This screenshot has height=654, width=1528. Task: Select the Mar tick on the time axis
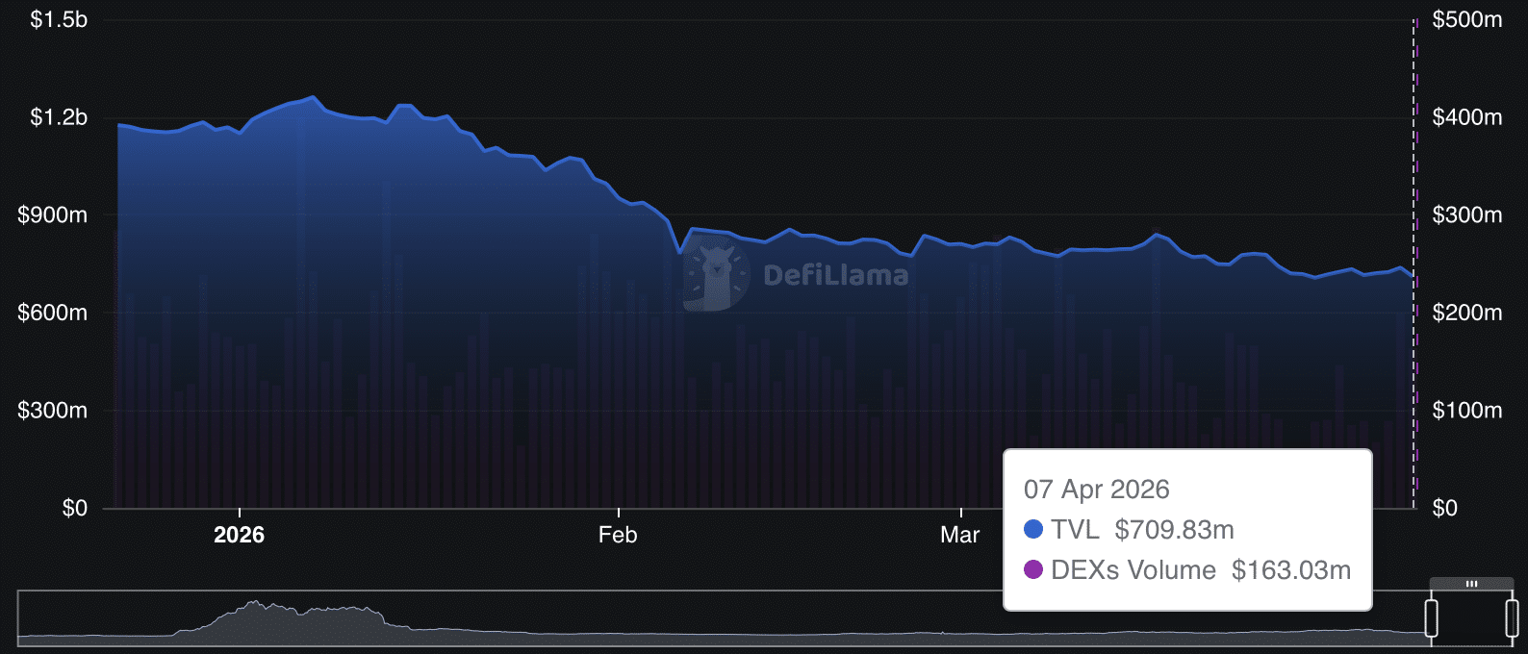959,535
